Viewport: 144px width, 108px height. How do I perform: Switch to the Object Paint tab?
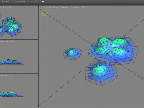(x=20, y=2)
